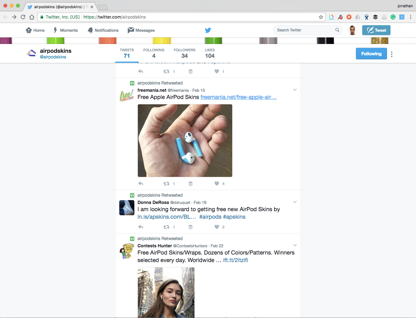Click the Twitter bird logo

208,30
